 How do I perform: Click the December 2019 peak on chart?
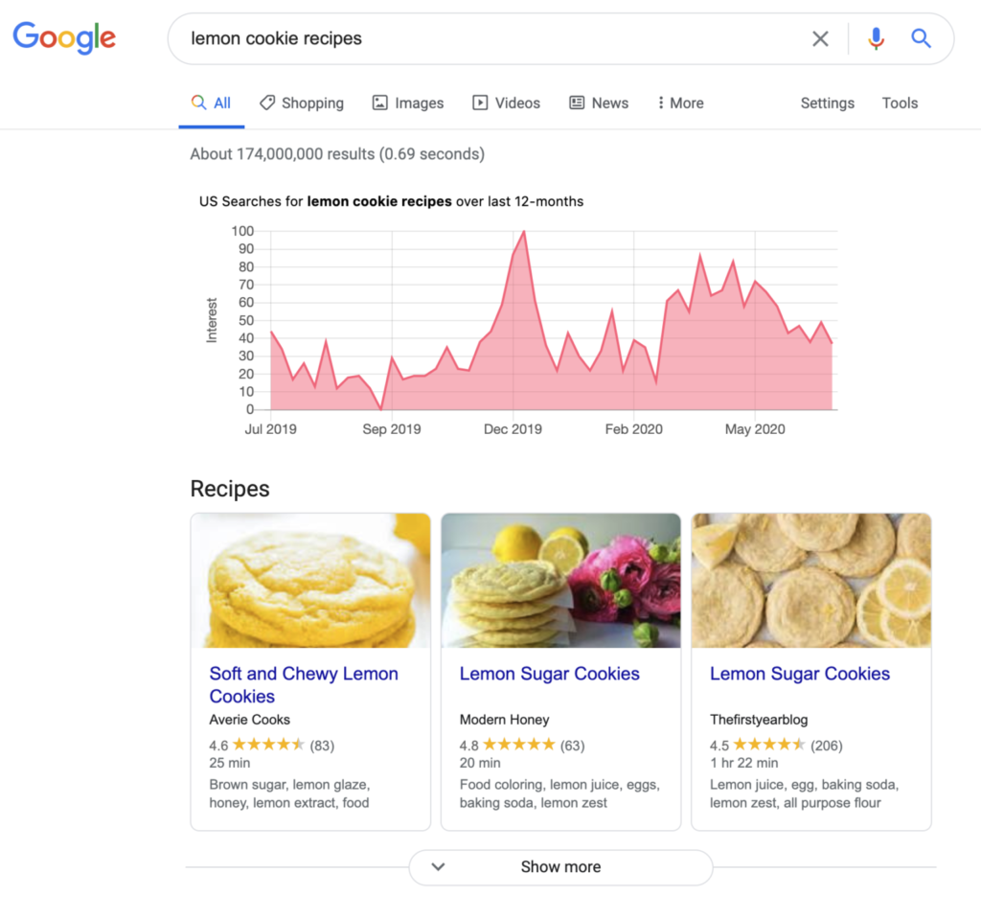[x=524, y=232]
